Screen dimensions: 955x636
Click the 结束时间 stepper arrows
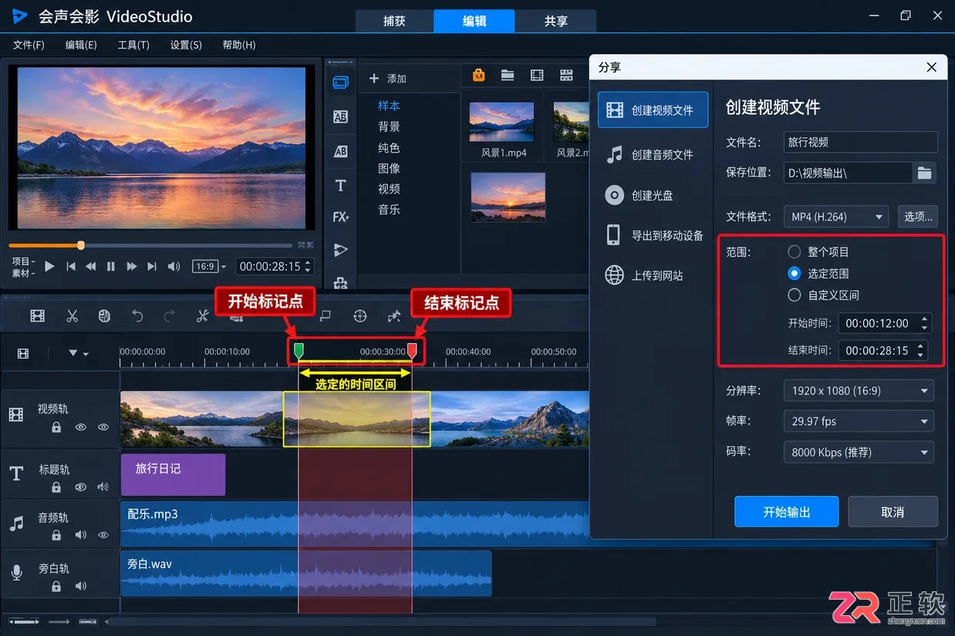coord(920,350)
